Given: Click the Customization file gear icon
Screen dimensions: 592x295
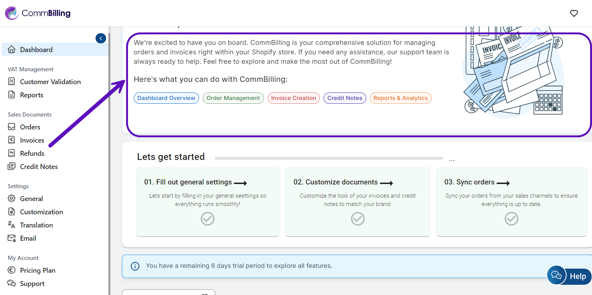Looking at the screenshot, I should coord(12,212).
